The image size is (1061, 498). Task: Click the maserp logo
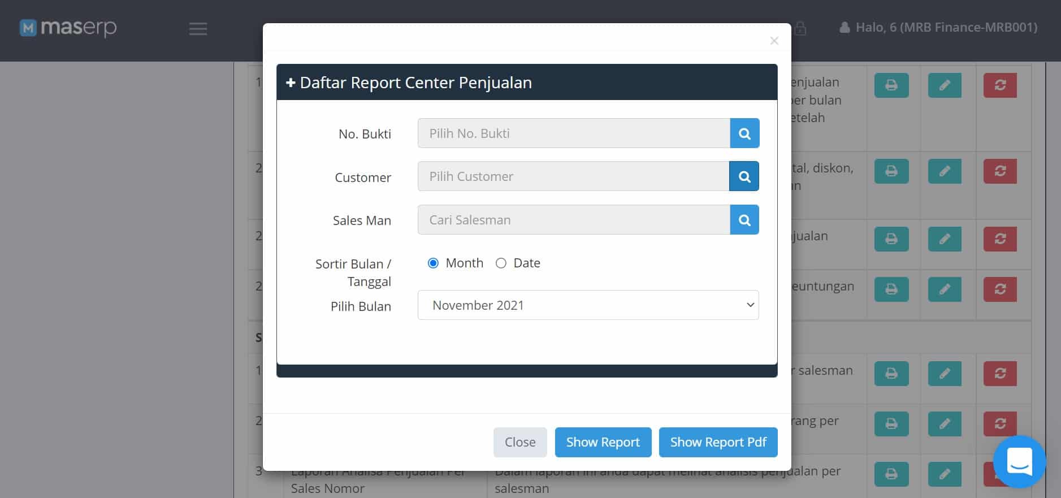68,28
